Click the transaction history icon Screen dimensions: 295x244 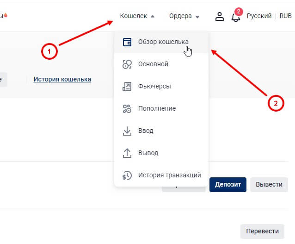pos(127,175)
